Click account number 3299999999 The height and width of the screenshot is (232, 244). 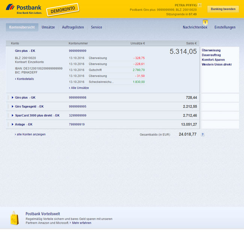click(x=78, y=116)
